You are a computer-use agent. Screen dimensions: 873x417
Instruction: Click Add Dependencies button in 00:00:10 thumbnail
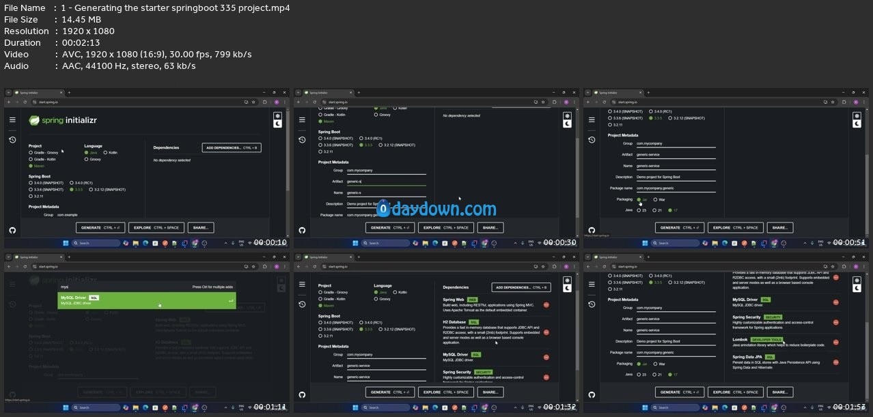(x=232, y=147)
